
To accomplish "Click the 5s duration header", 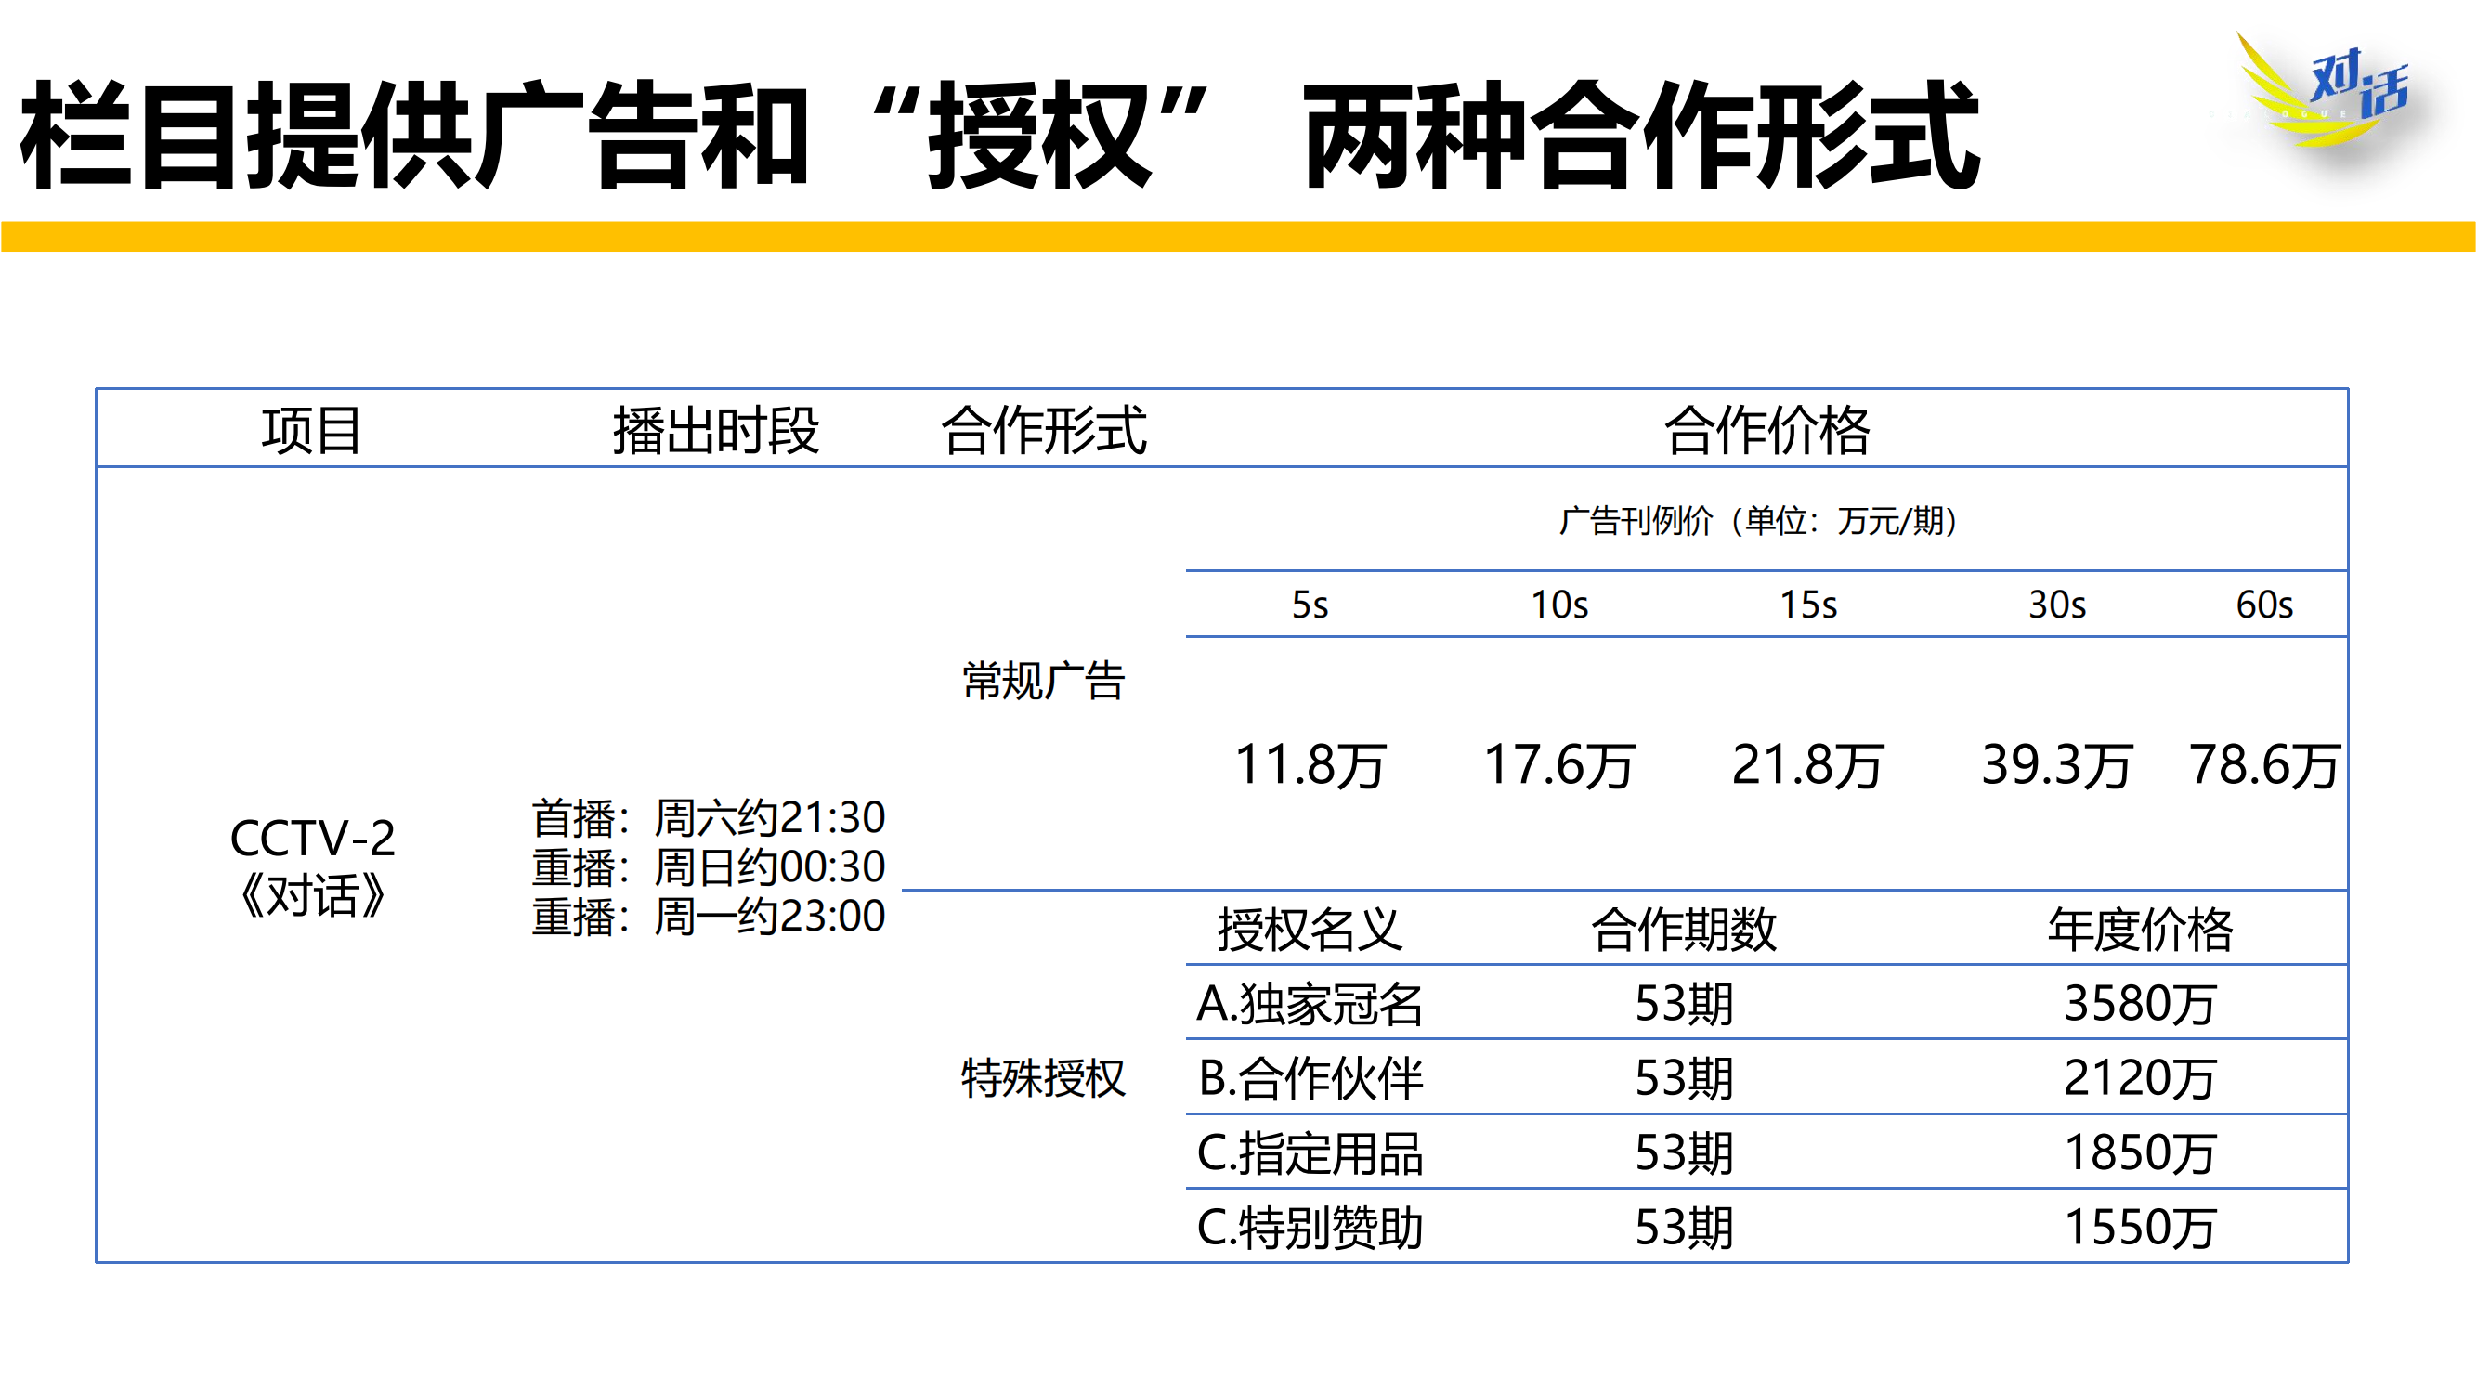I will [x=1310, y=605].
